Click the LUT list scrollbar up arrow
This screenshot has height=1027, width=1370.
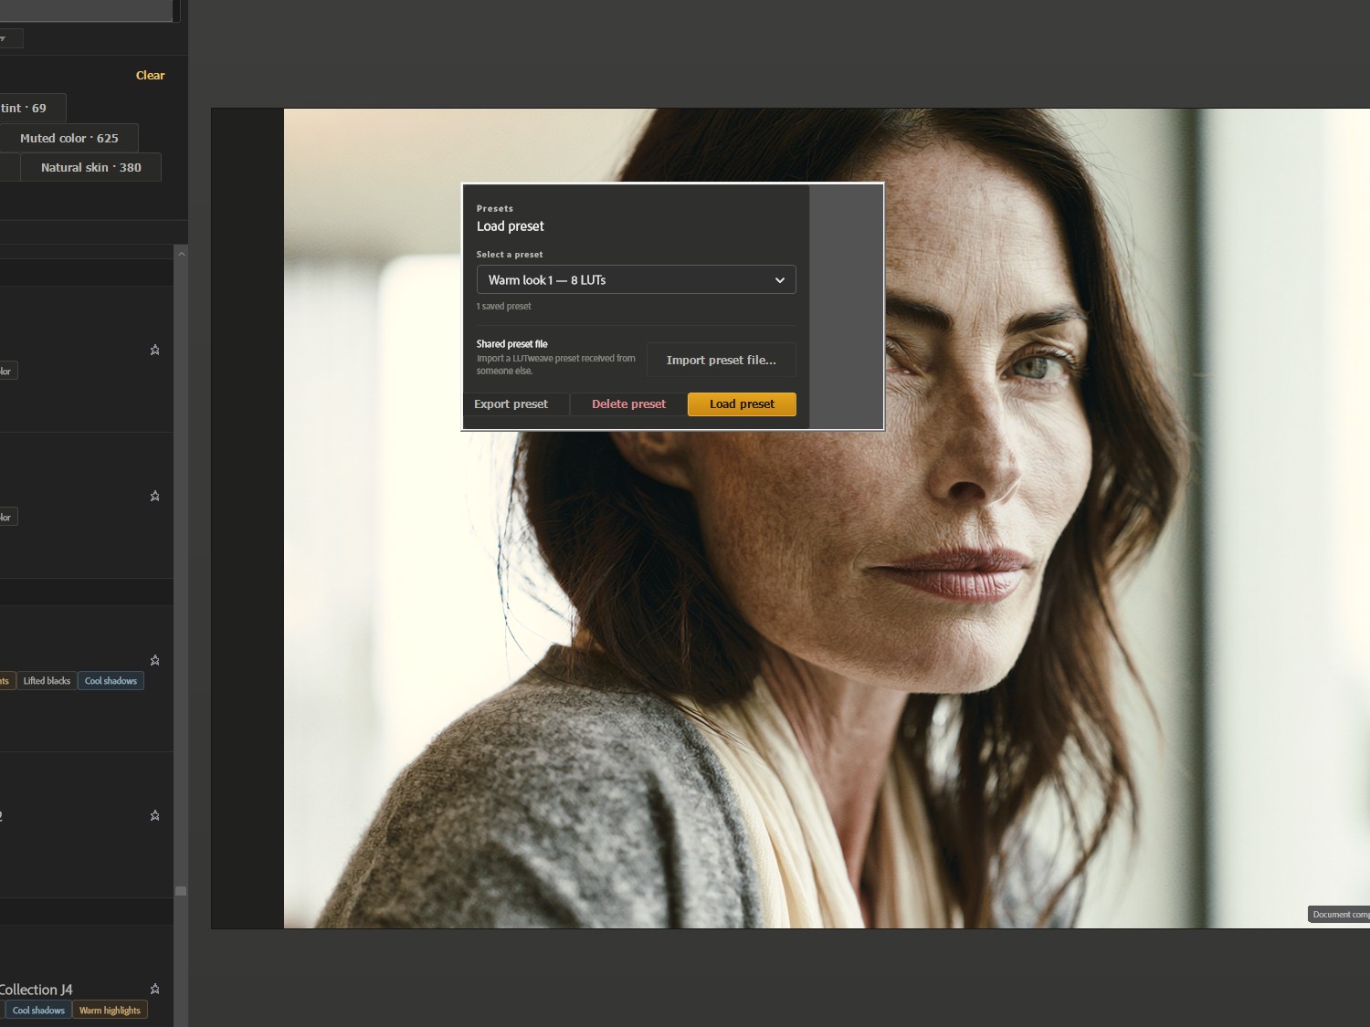click(181, 253)
